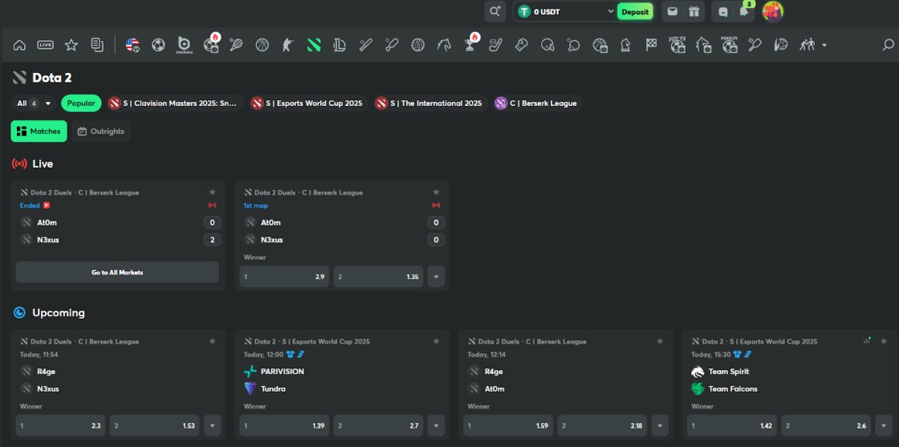Open the mail inbox icon

(673, 11)
